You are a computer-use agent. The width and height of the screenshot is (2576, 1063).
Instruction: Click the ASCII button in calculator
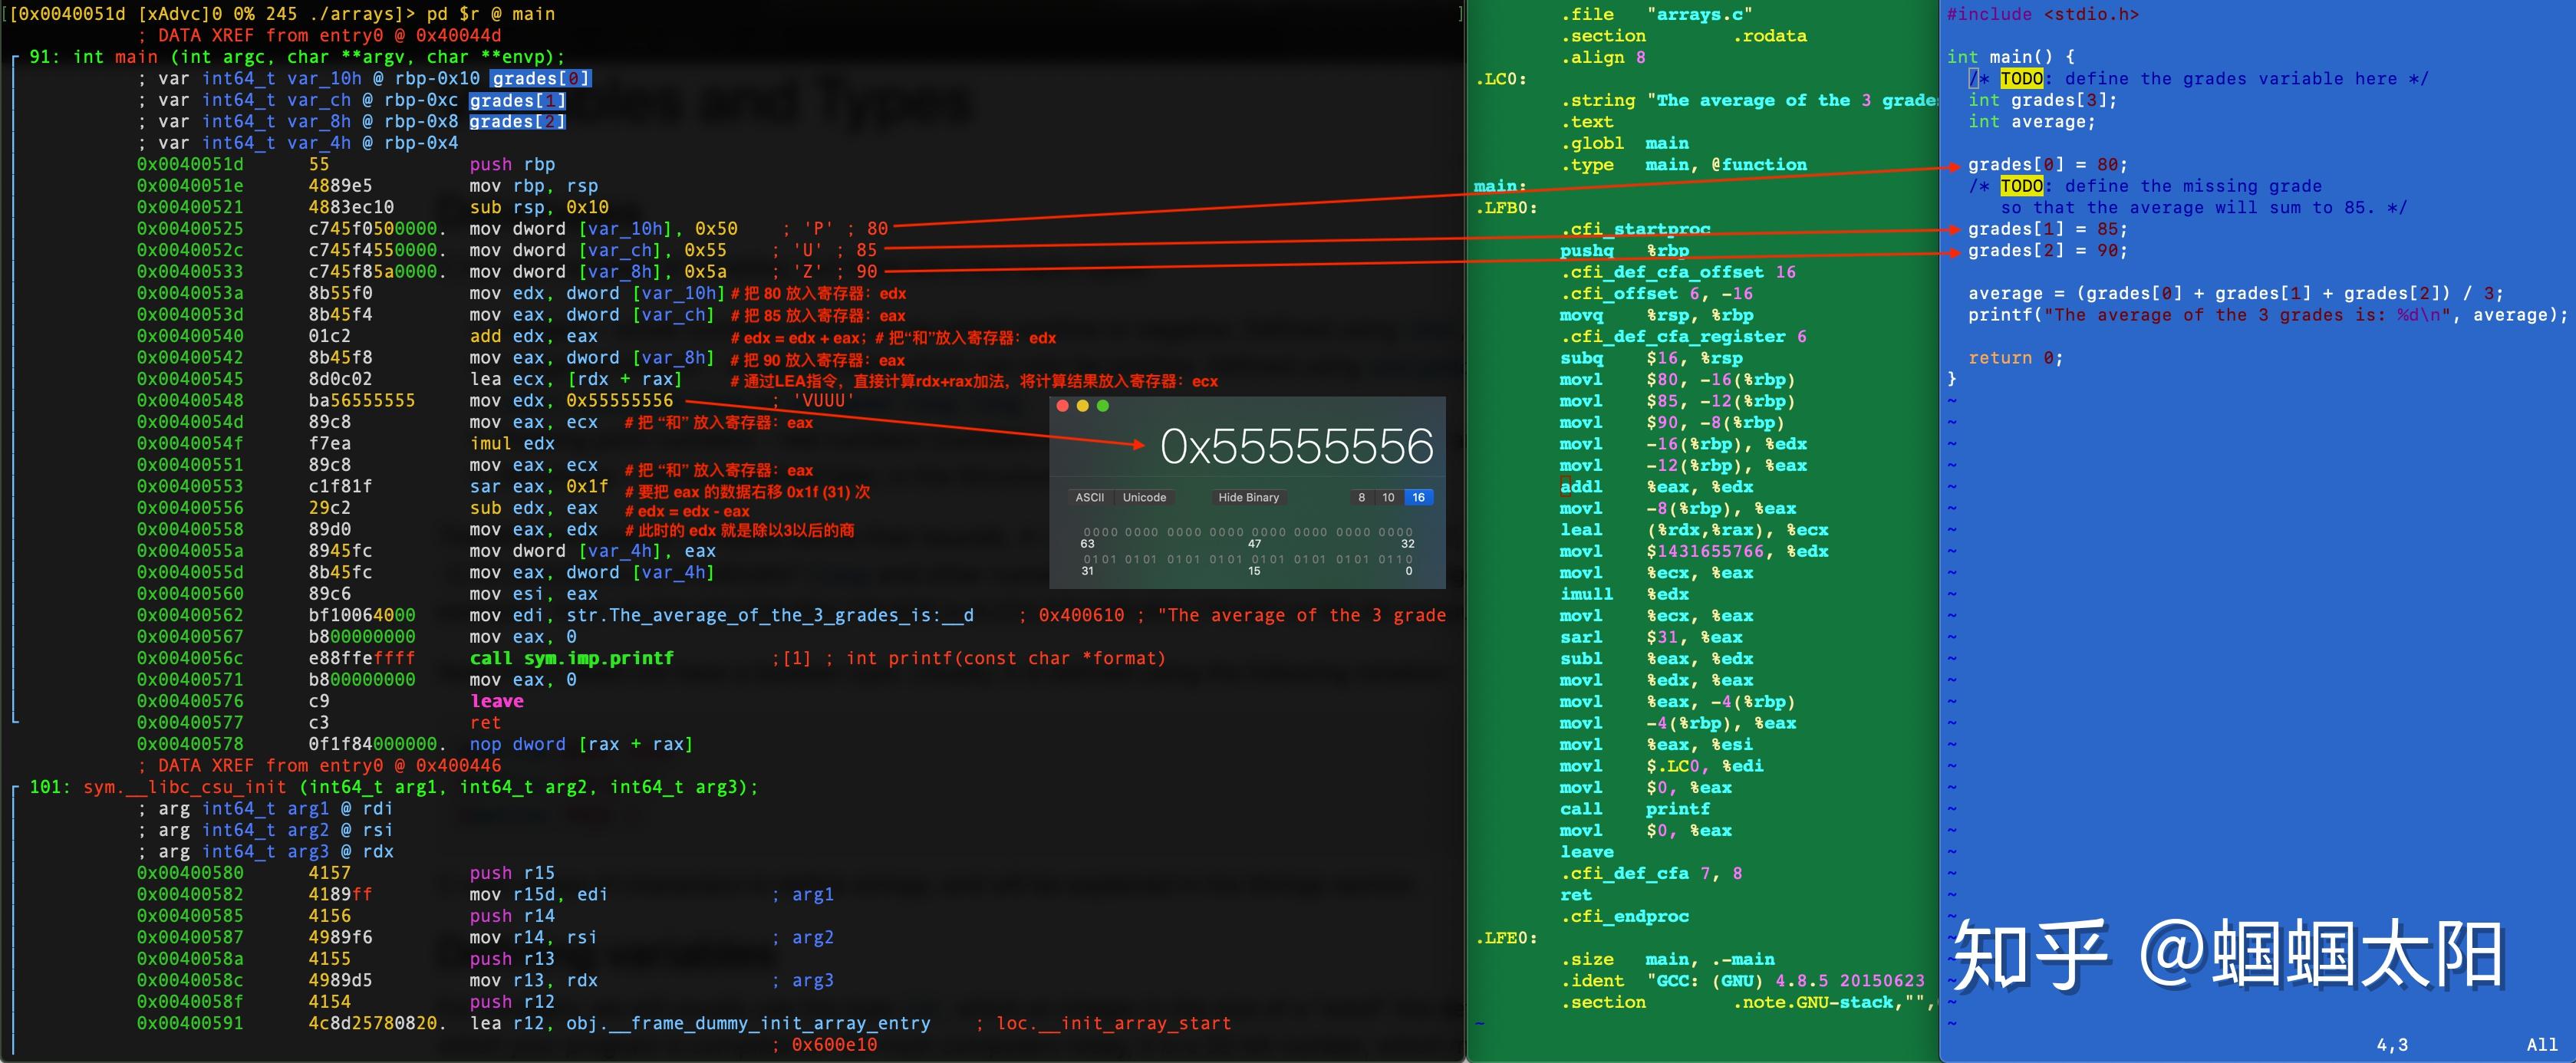(x=1089, y=497)
